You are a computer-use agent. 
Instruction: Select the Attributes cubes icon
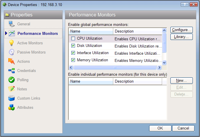point(11,107)
